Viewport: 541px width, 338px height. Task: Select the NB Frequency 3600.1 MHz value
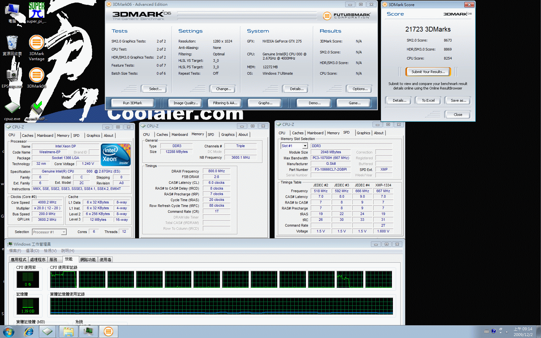241,157
